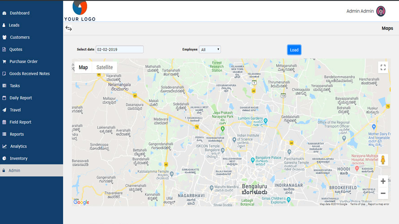Zoom out the map with minus
Viewport: 399px width, 224px height.
pos(383,194)
